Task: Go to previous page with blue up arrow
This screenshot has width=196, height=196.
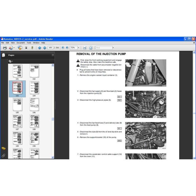Action: tap(40, 48)
